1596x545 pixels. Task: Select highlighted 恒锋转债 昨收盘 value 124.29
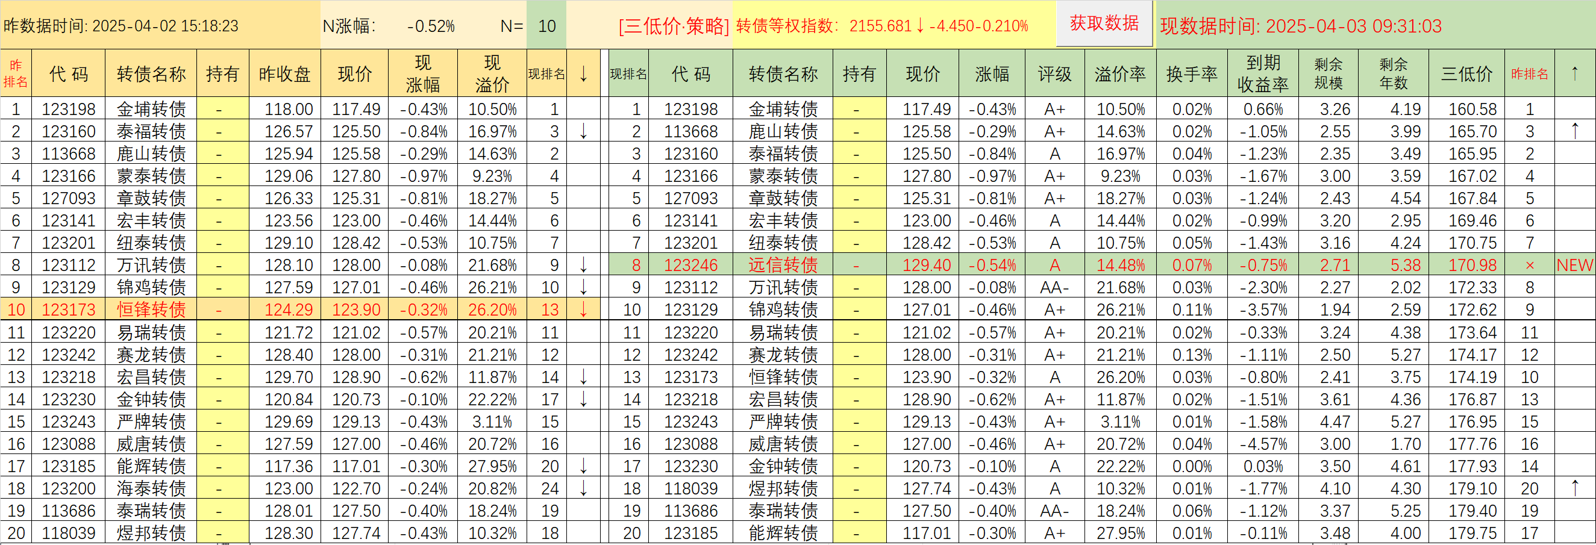[x=285, y=310]
